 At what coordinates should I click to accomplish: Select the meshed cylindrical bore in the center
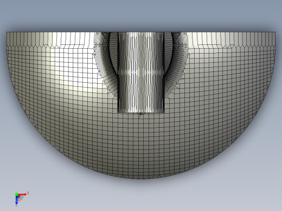click(x=141, y=72)
